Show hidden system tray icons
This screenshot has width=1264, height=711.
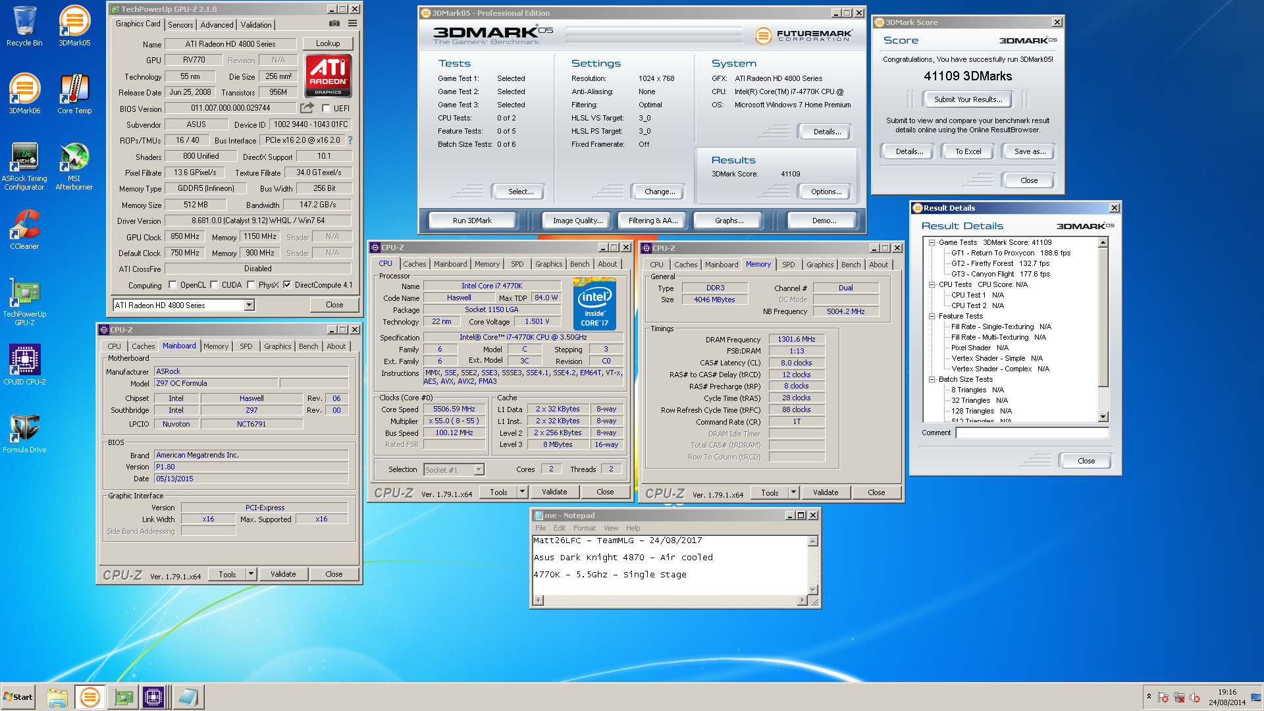pyautogui.click(x=1149, y=697)
